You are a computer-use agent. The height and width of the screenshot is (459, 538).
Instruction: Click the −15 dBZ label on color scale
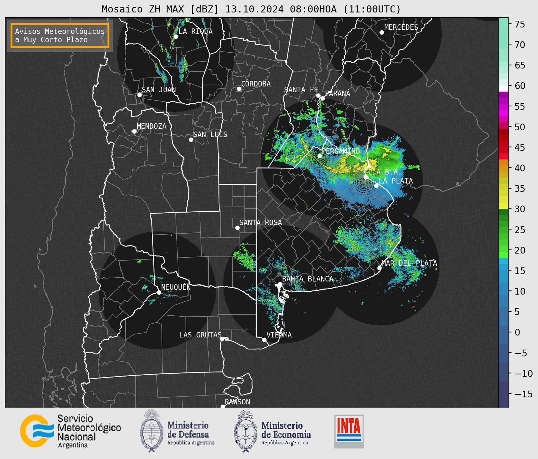click(x=524, y=394)
